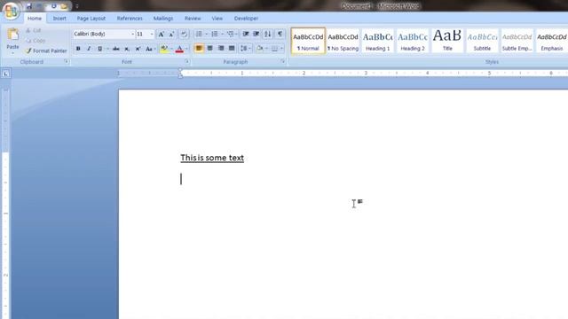This screenshot has width=568, height=319.
Task: Click the Paste clipboard icon
Action: (12, 35)
